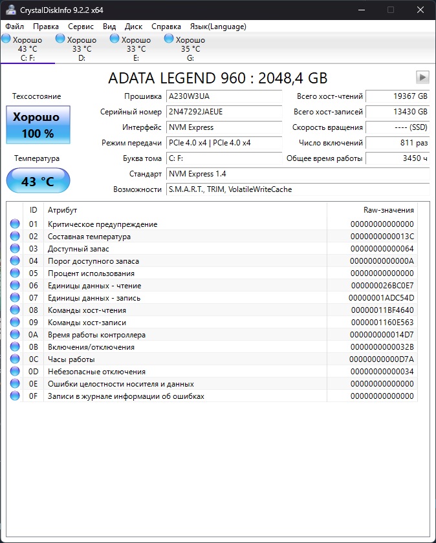The image size is (436, 543).
Task: Open the Файл menu
Action: click(x=15, y=27)
